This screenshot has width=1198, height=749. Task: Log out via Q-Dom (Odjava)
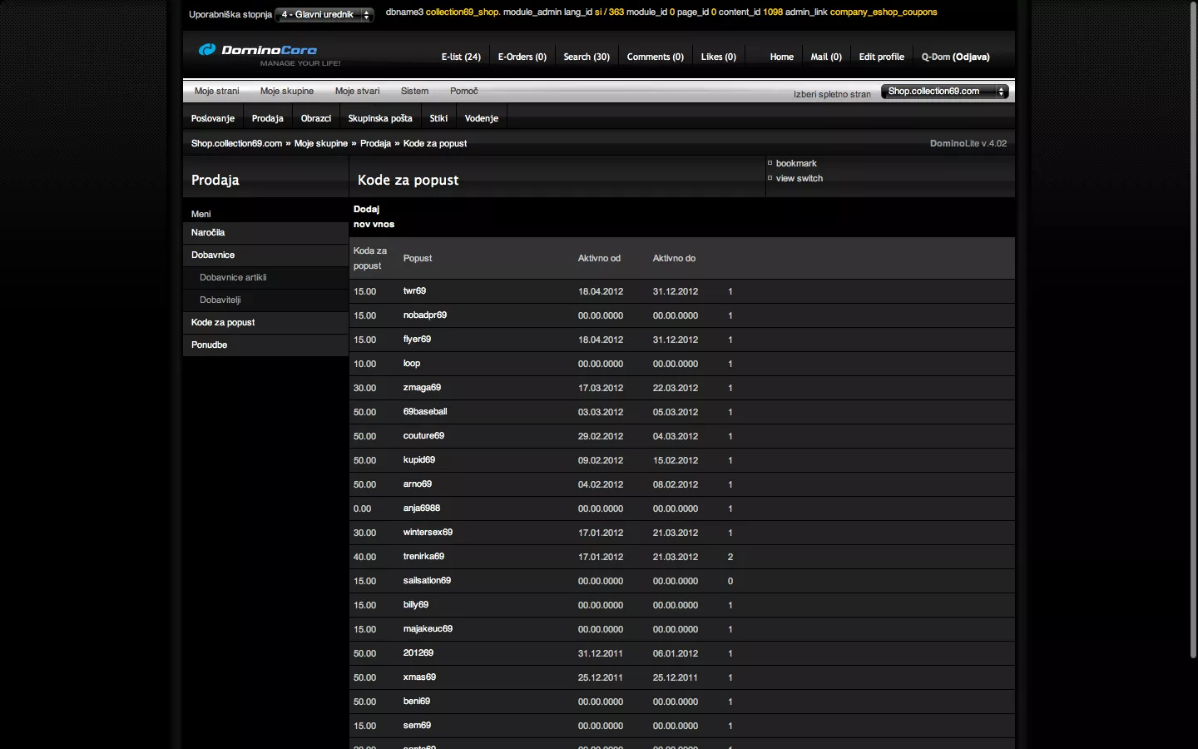955,57
